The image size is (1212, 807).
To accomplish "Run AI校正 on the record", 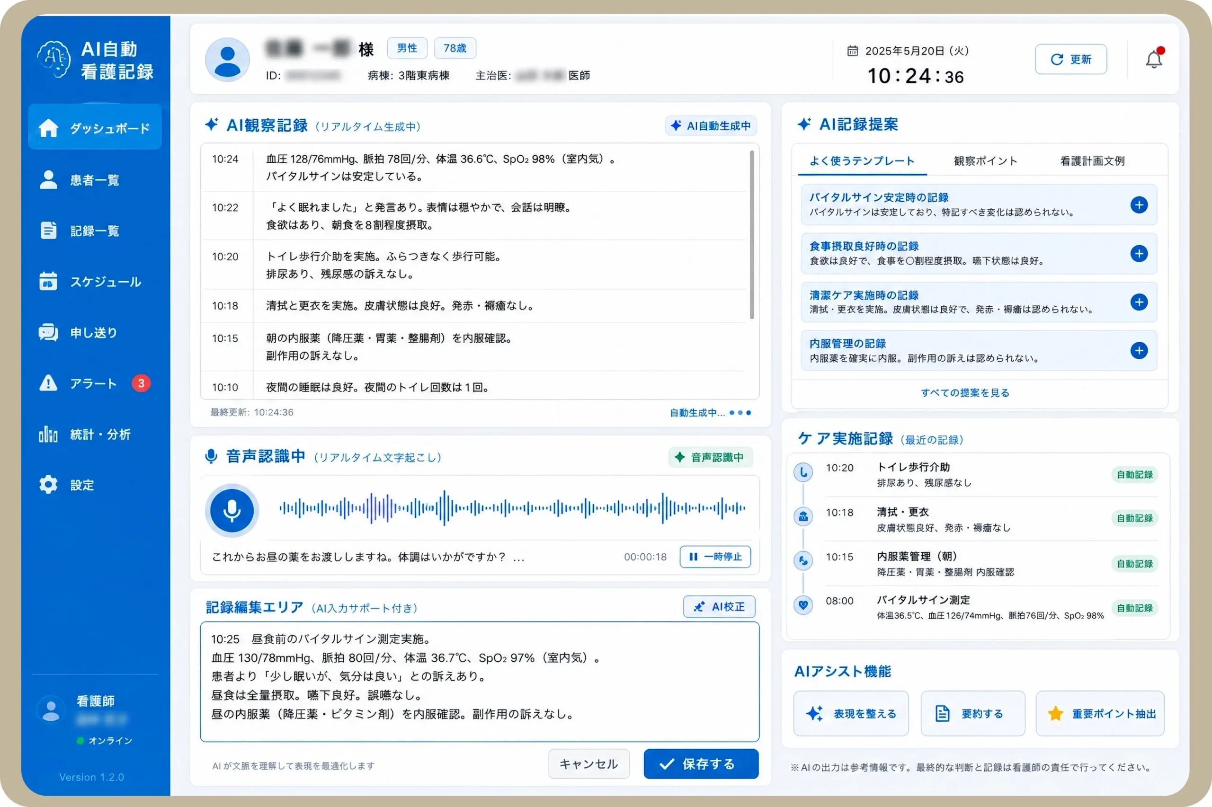I will 719,607.
